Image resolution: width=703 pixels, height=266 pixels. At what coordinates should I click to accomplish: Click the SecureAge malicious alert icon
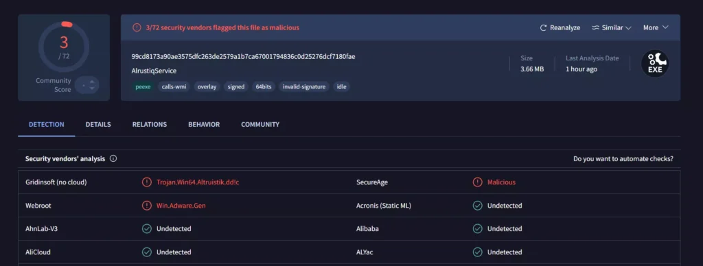tap(478, 182)
